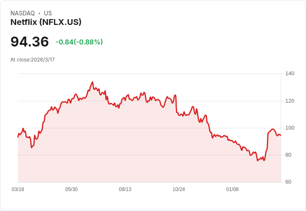Click the 05/30 date axis label

click(72, 189)
